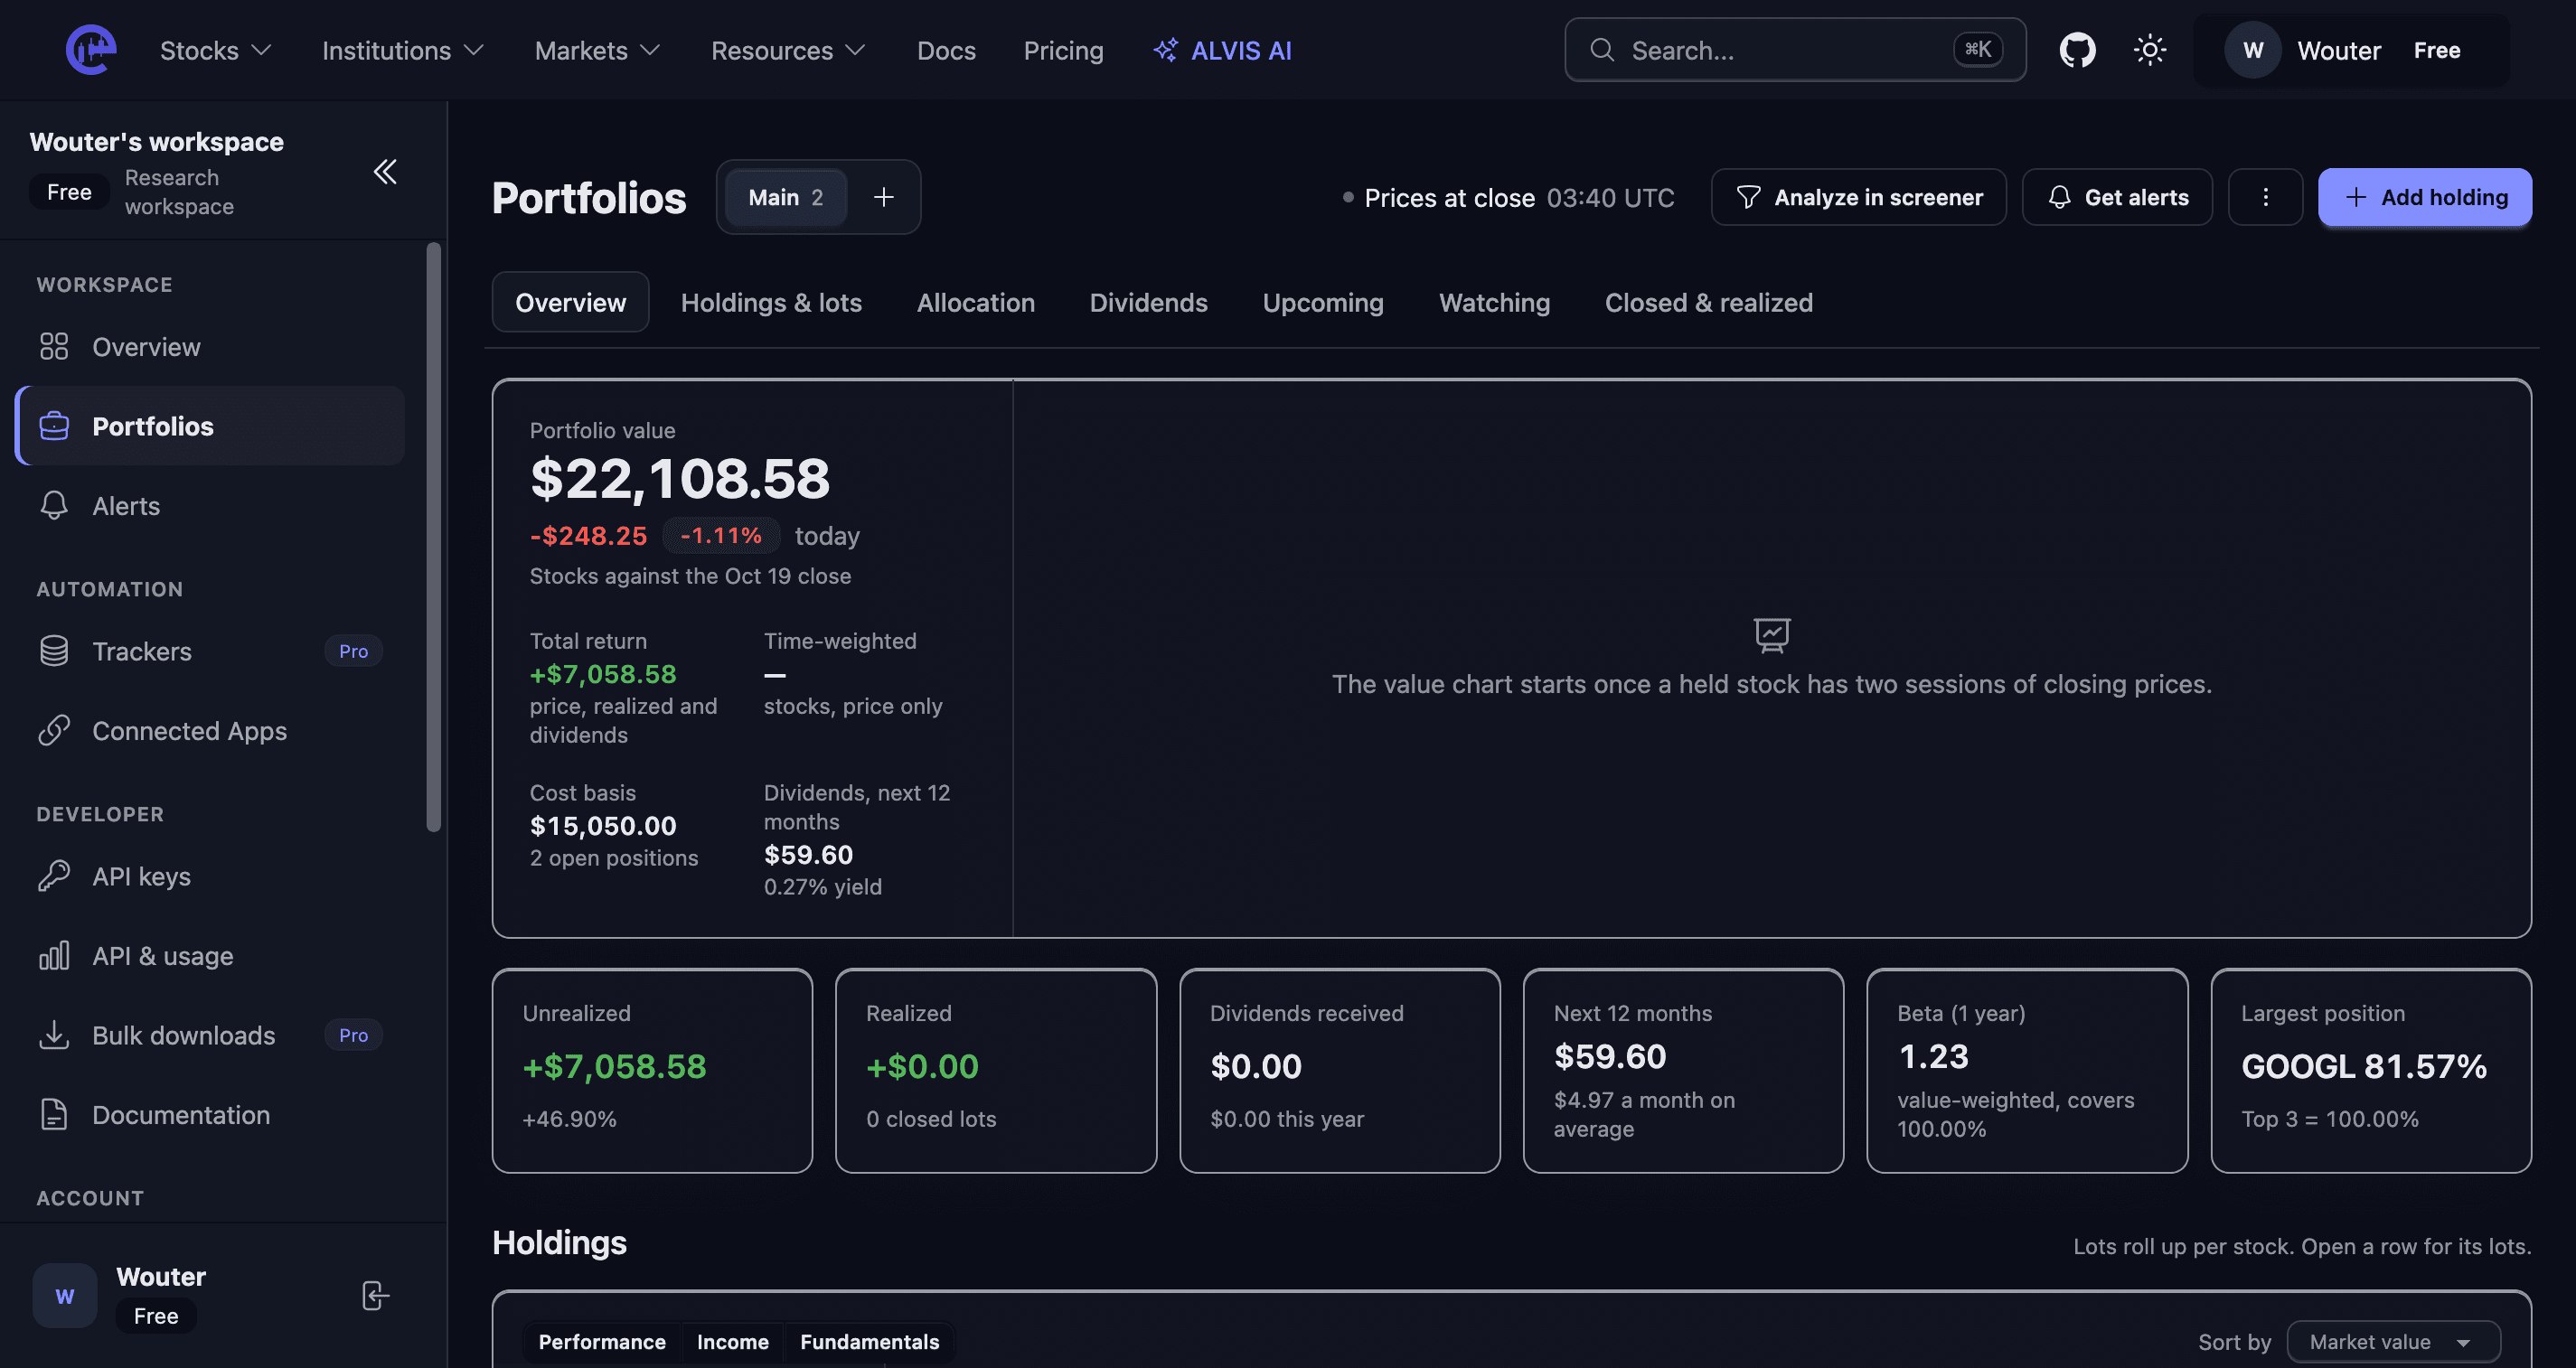Viewport: 2576px width, 1368px height.
Task: Select the Fundamentals holdings view
Action: [x=869, y=1341]
